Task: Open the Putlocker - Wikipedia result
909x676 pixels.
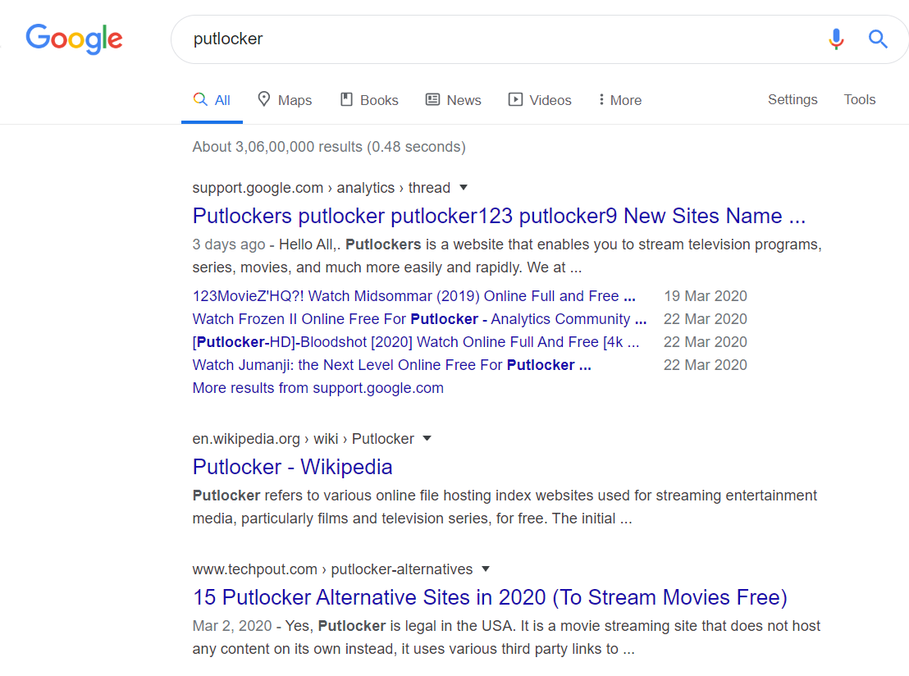Action: [292, 467]
